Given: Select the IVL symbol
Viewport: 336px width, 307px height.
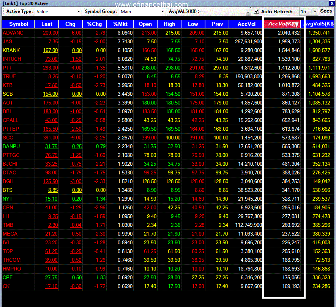Looking at the screenshot, I should pos(6,242).
